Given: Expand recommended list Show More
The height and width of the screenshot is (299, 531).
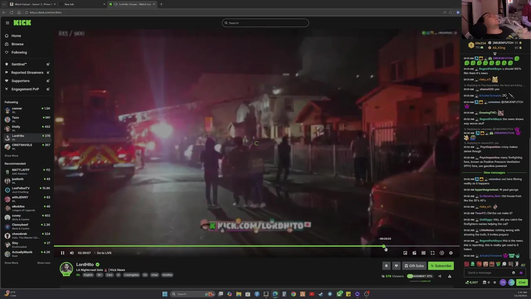Looking at the screenshot, I should pos(11,263).
